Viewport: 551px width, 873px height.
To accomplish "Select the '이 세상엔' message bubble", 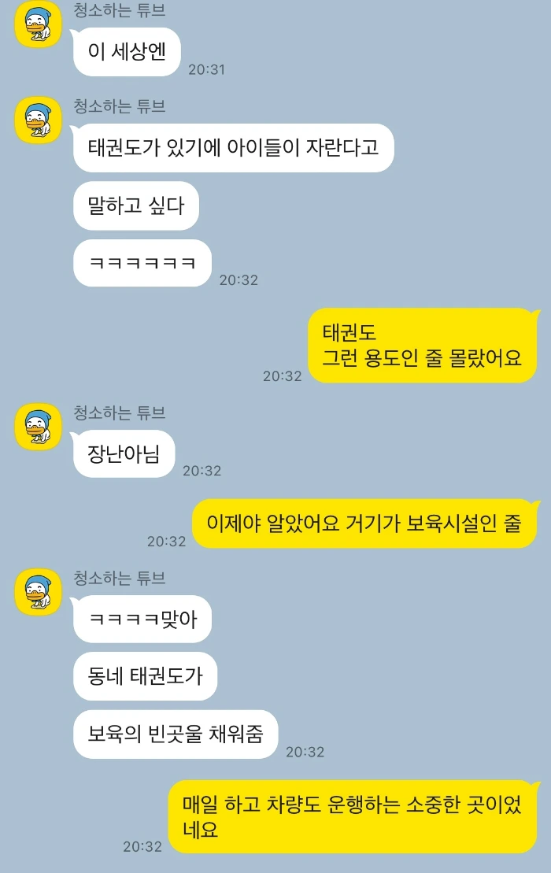I will [x=127, y=52].
